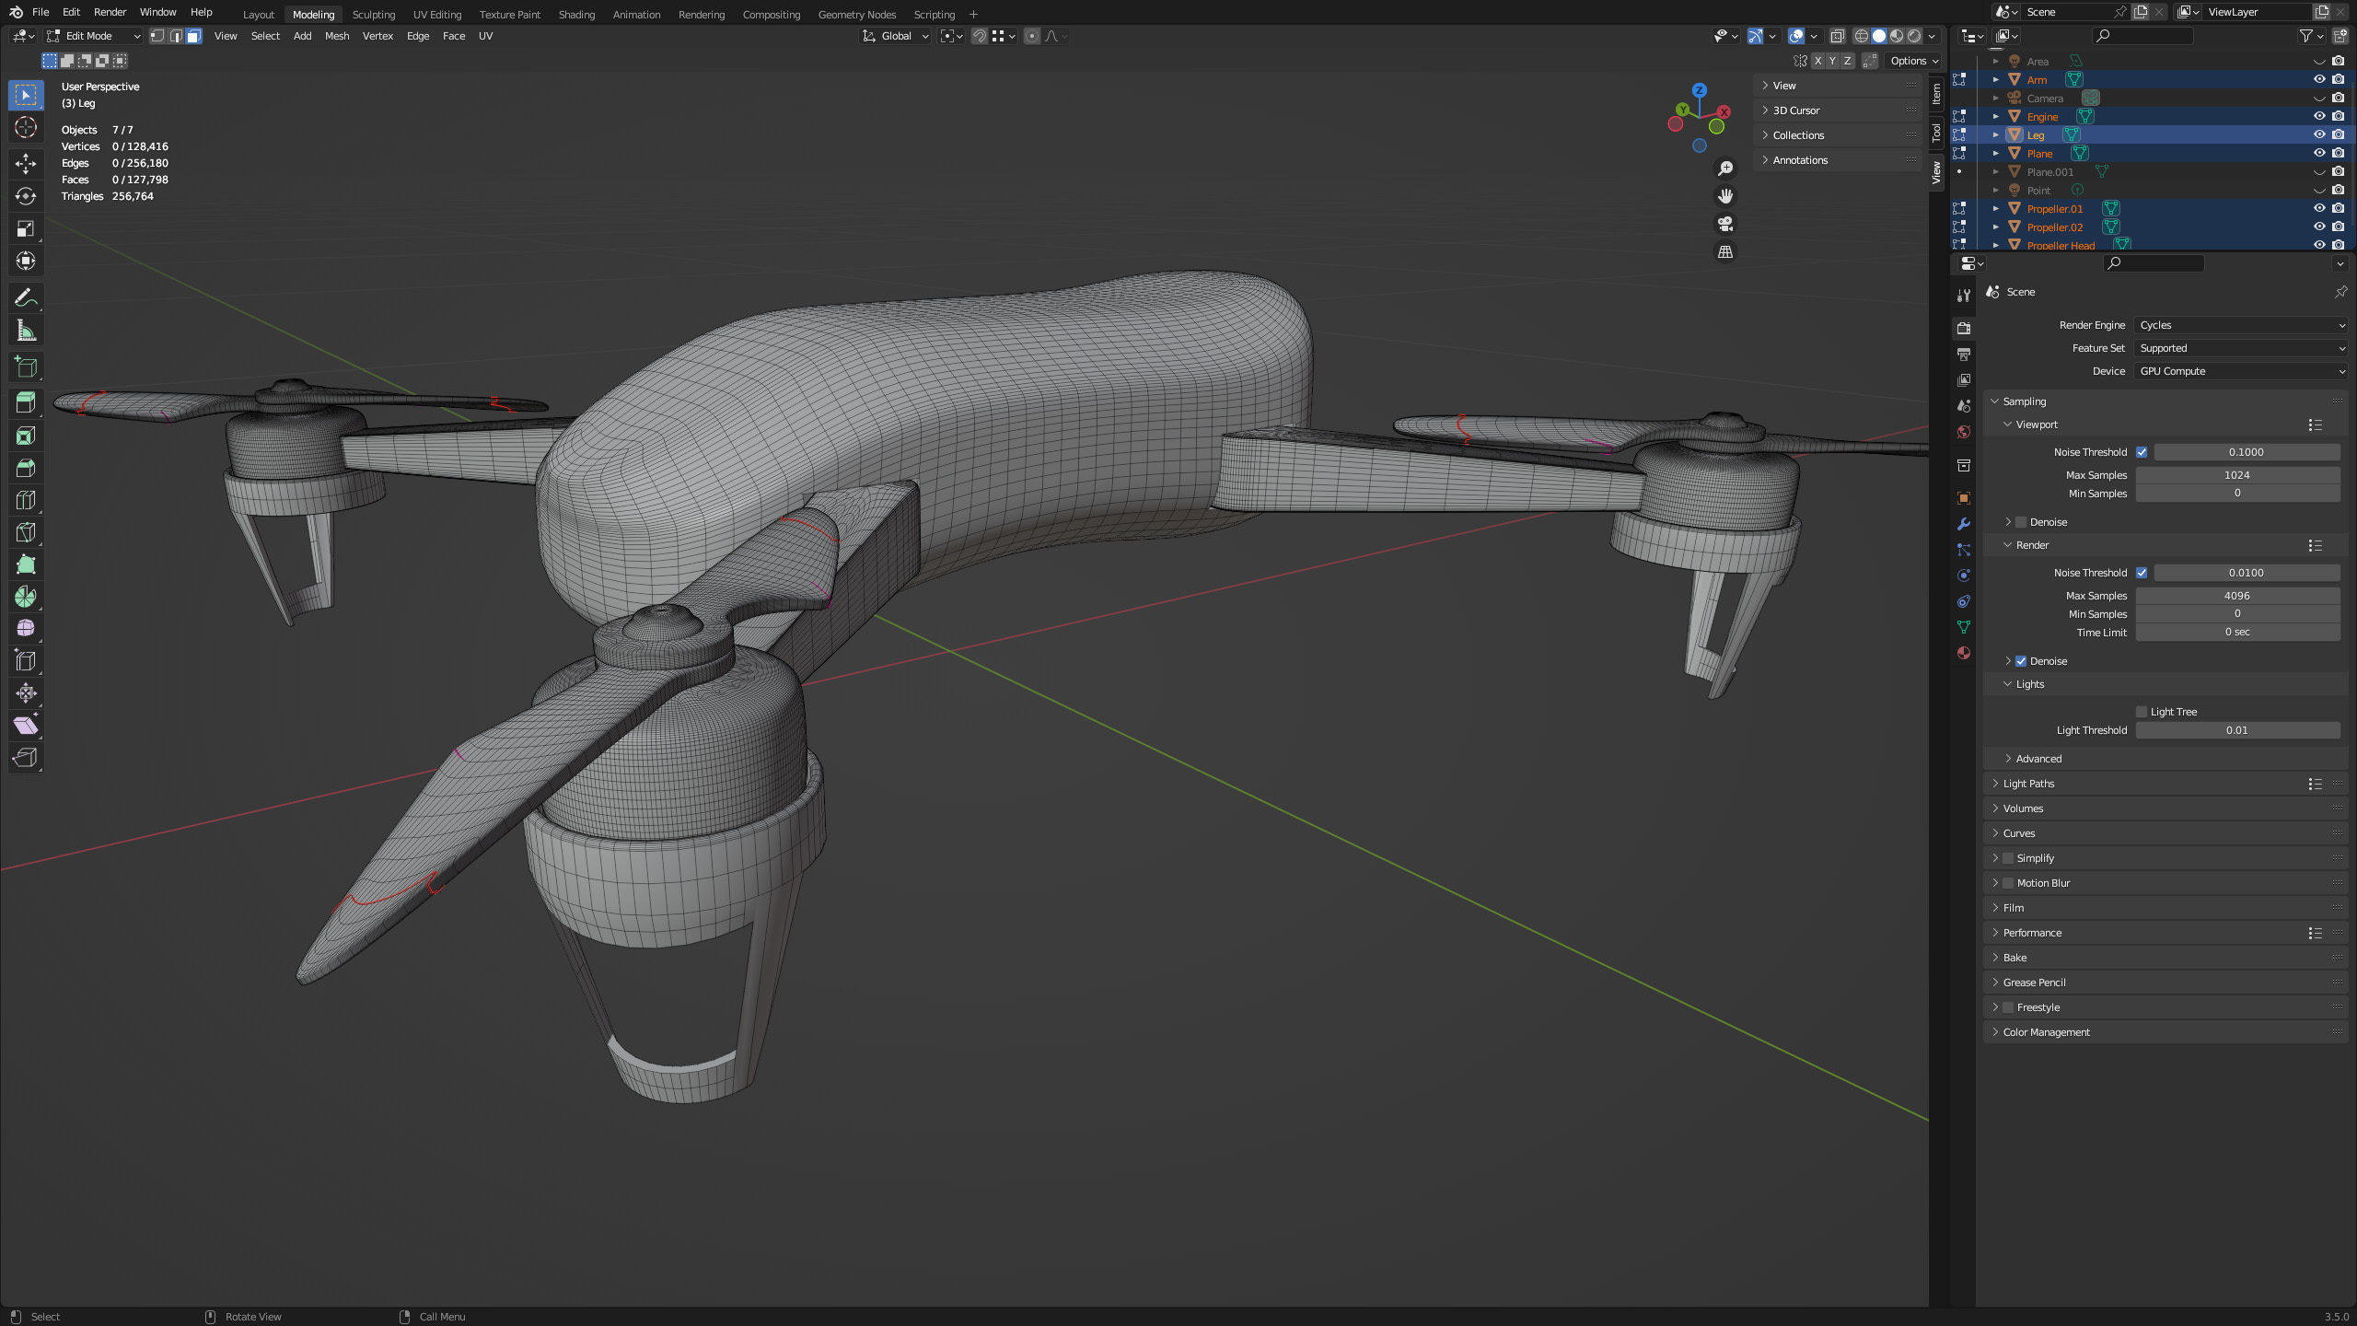Enable the Motion Blur checkbox

[2008, 883]
